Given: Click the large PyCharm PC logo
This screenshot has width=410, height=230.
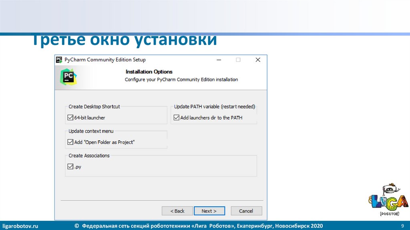Looking at the screenshot, I should click(x=68, y=77).
